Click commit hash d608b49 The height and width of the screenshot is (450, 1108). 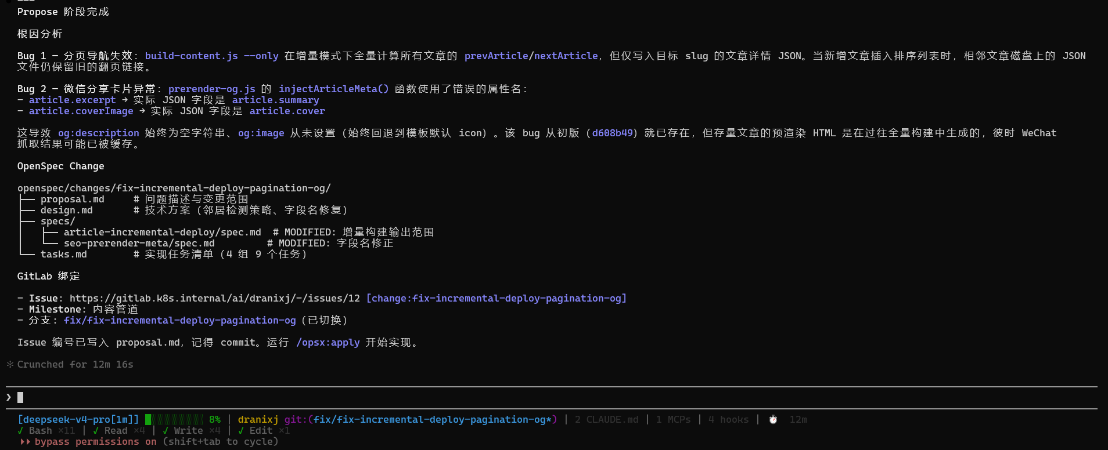[613, 133]
